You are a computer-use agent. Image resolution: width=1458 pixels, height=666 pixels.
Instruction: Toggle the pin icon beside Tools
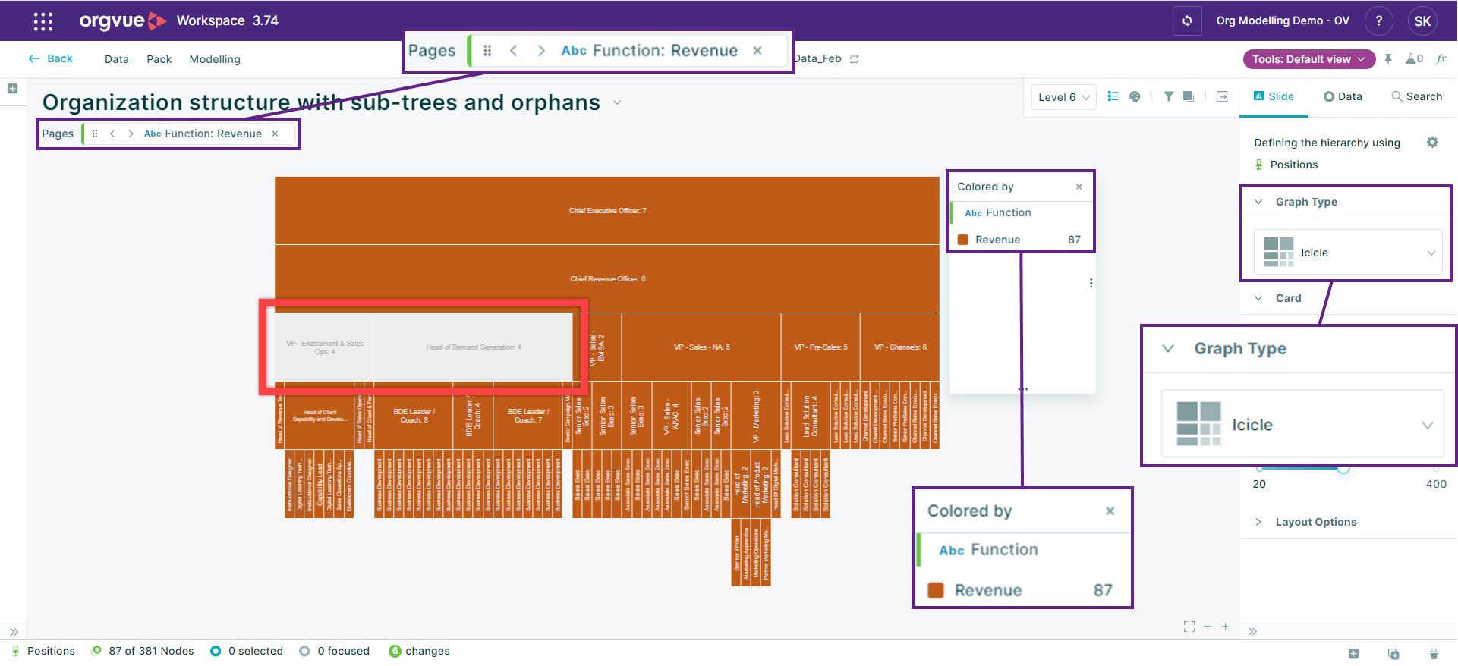[x=1388, y=59]
